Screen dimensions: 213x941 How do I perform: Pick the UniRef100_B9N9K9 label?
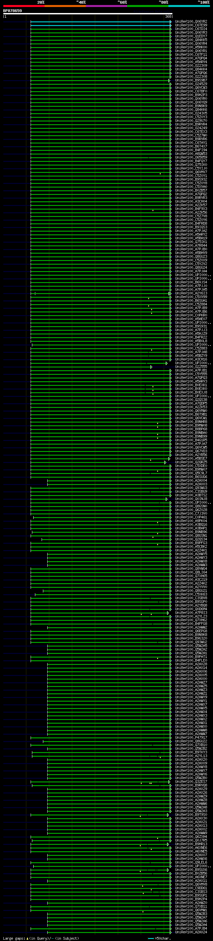[x=191, y=106]
